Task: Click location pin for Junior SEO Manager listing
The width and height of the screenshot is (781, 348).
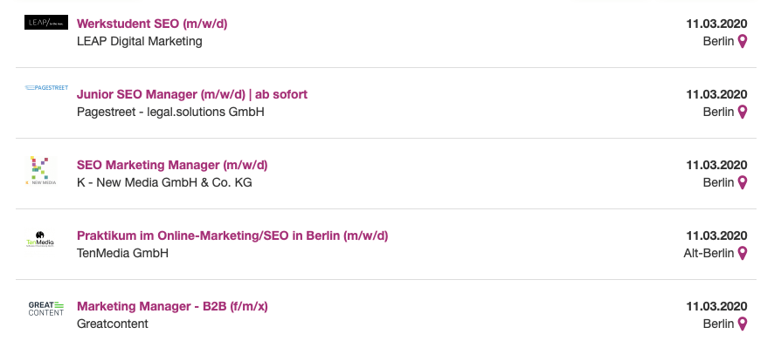Action: click(x=743, y=112)
